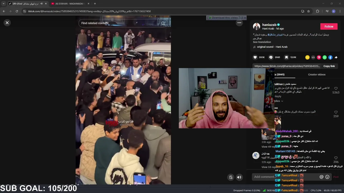Image resolution: width=344 pixels, height=193 pixels.
Task: Open the haniazab username link
Action: (x=269, y=25)
